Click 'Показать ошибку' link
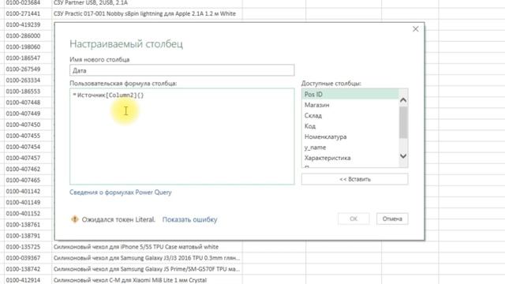Viewport: 505px width, 284px height. 189,219
